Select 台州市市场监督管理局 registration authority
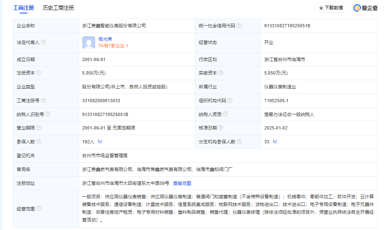This screenshot has height=230, width=387. 105,156
